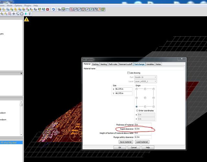Click the yellow warning triangle icon

click(x=27, y=19)
